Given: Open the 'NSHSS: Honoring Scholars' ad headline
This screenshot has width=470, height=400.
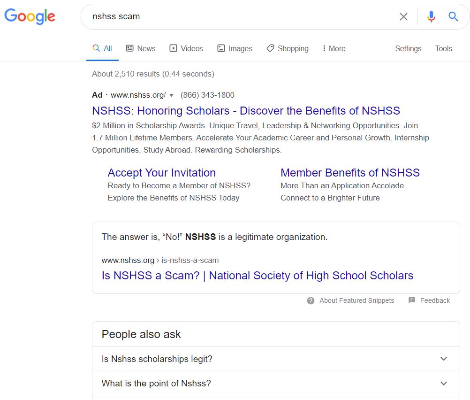Looking at the screenshot, I should pyautogui.click(x=246, y=111).
